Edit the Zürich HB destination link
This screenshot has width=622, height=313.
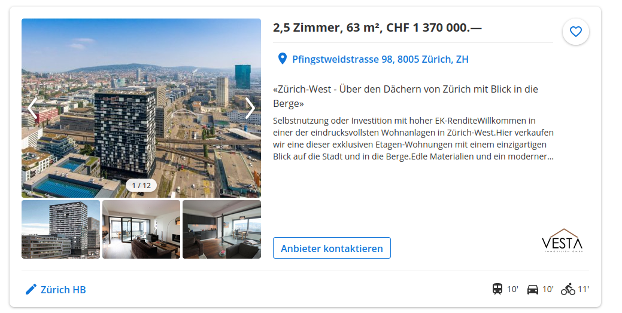tap(63, 290)
